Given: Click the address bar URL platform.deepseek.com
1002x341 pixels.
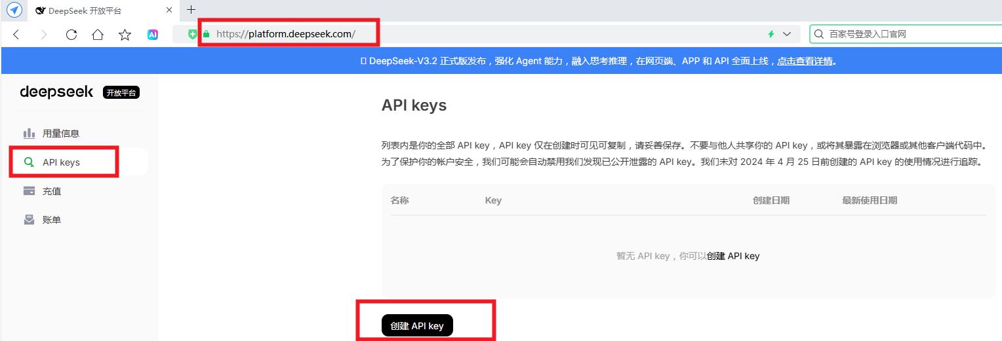Looking at the screenshot, I should tap(286, 34).
